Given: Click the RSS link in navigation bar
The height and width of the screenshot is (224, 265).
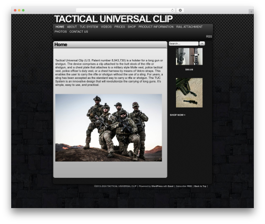Looking at the screenshot, I should coord(209,37).
